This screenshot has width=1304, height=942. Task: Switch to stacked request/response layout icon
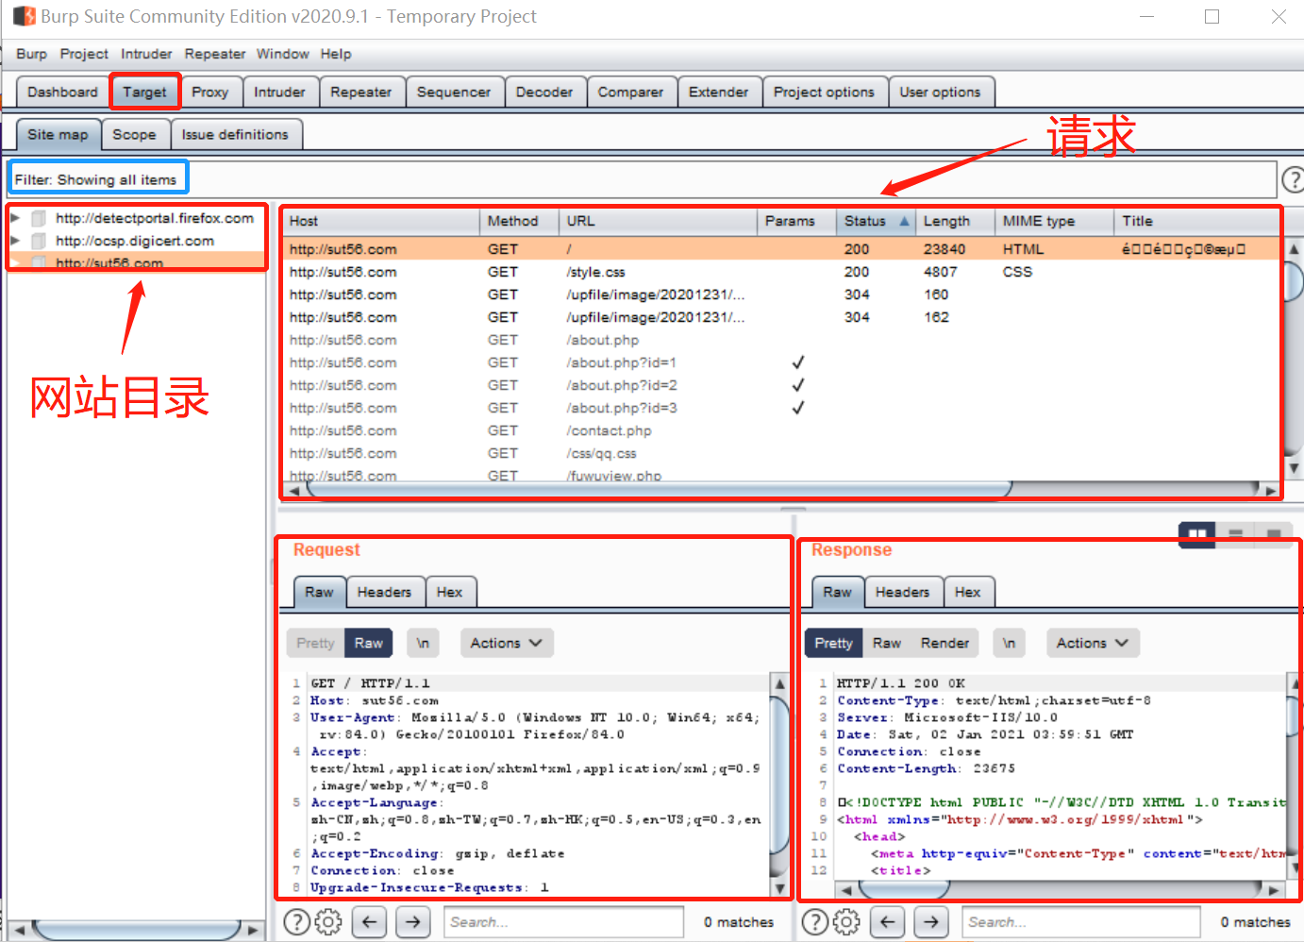1235,534
